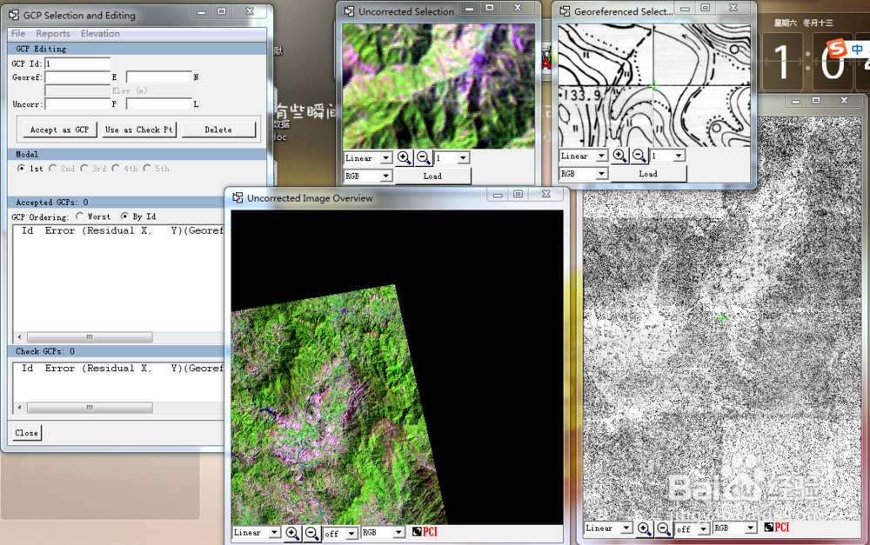Open Elevation menu in GCP editor
Viewport: 870px width, 545px height.
100,33
